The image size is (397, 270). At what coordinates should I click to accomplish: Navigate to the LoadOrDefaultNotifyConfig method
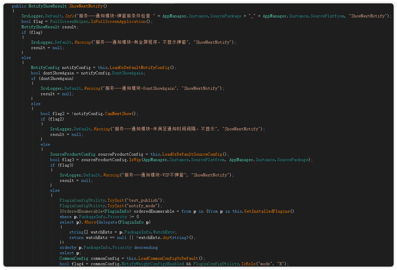tap(139, 68)
